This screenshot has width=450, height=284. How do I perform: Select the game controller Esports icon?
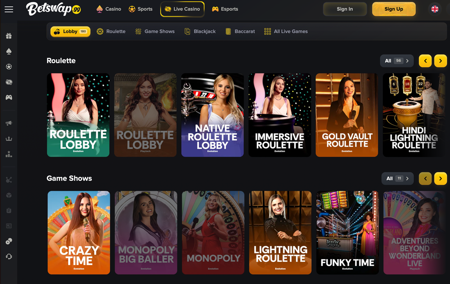coord(9,97)
